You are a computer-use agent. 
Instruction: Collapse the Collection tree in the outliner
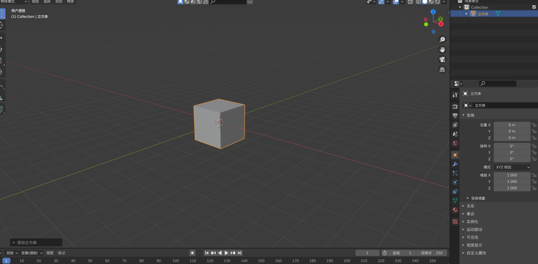460,7
